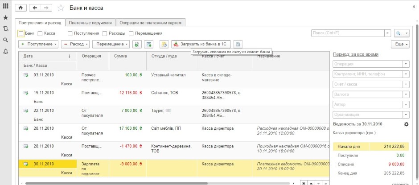419x185 pixels.
Task: Go to the home page button
Action: [x=21, y=8]
